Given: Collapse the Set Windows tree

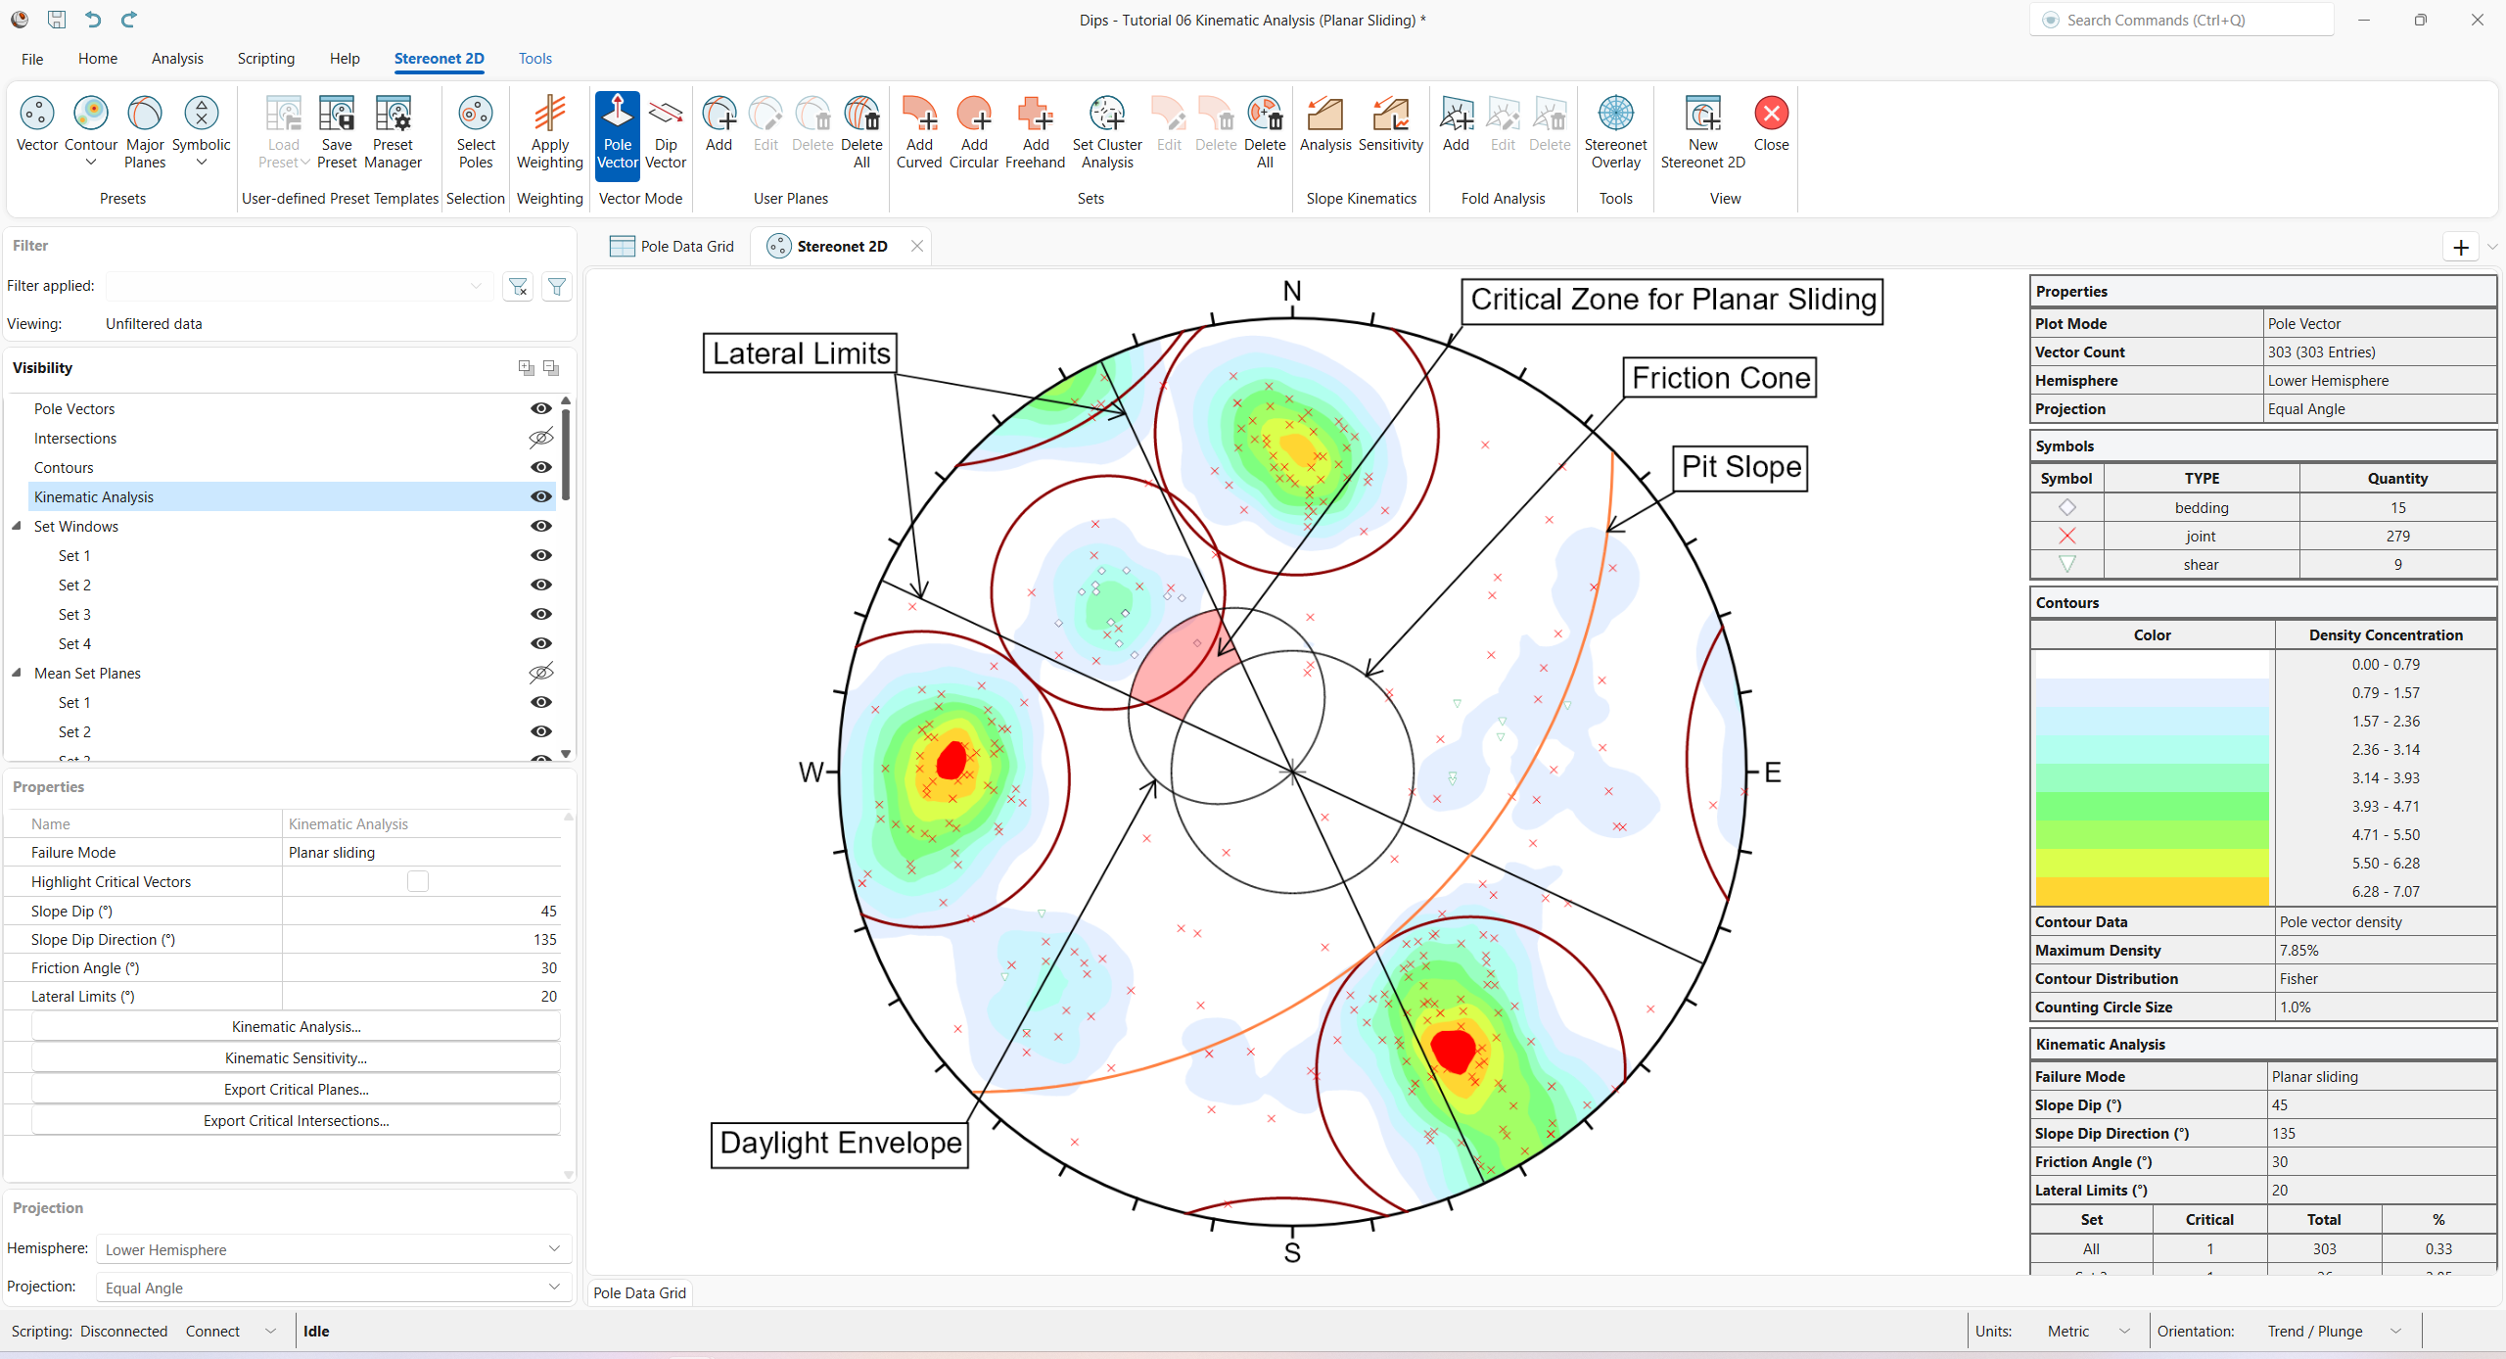Looking at the screenshot, I should coord(16,526).
